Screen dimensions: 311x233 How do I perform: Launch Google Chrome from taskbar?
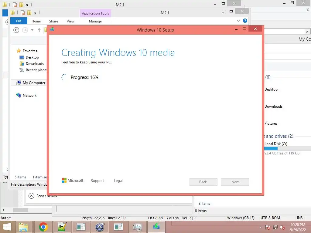43,227
